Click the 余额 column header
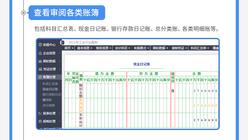 [197, 74]
